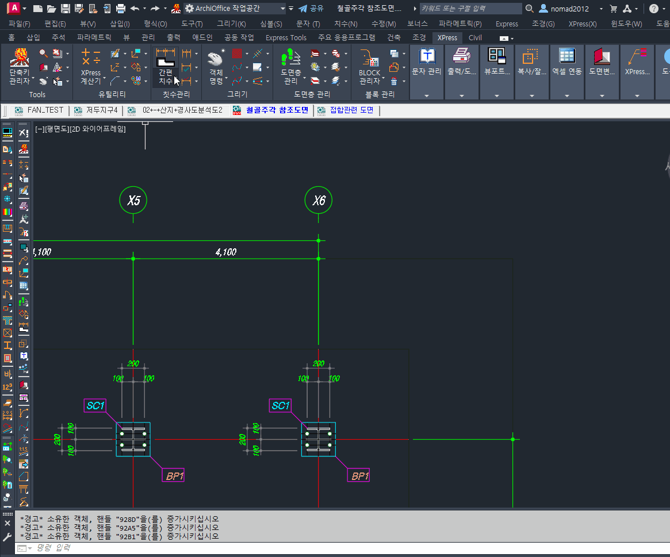670x557 pixels.
Task: Click the viewport [-] control label
Action: point(39,129)
